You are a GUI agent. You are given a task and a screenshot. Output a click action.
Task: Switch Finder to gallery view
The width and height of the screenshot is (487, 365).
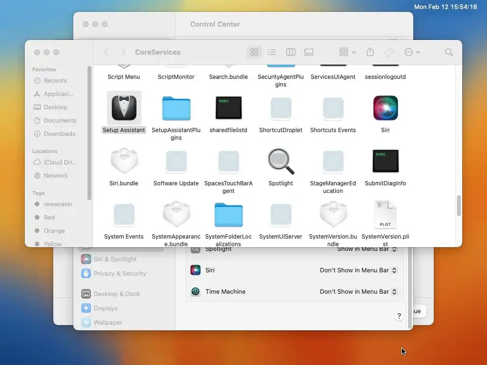tap(309, 52)
